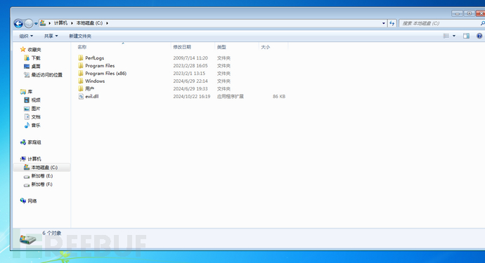Image resolution: width=485 pixels, height=263 pixels.
Task: Change view using the view icon
Action: (x=446, y=36)
